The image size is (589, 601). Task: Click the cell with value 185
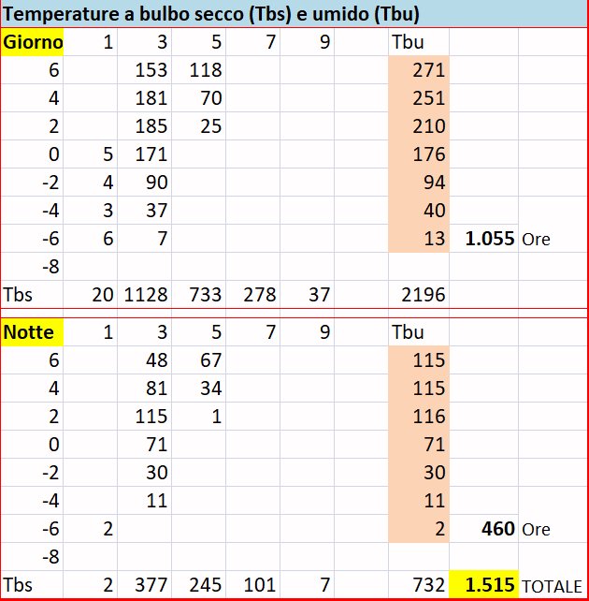147,126
